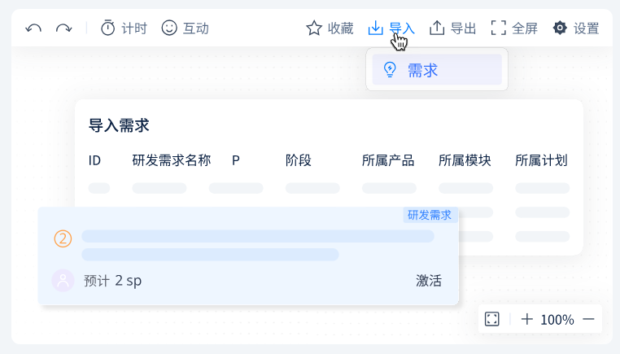Enter 全屏 fullscreen mode
620x354 pixels.
click(514, 28)
